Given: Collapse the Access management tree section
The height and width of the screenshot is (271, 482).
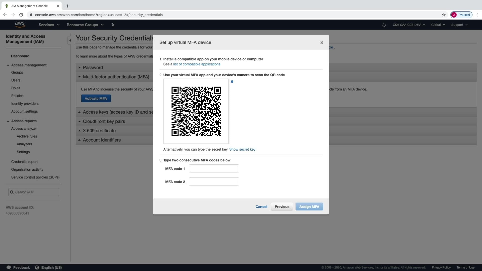Looking at the screenshot, I should (8, 65).
